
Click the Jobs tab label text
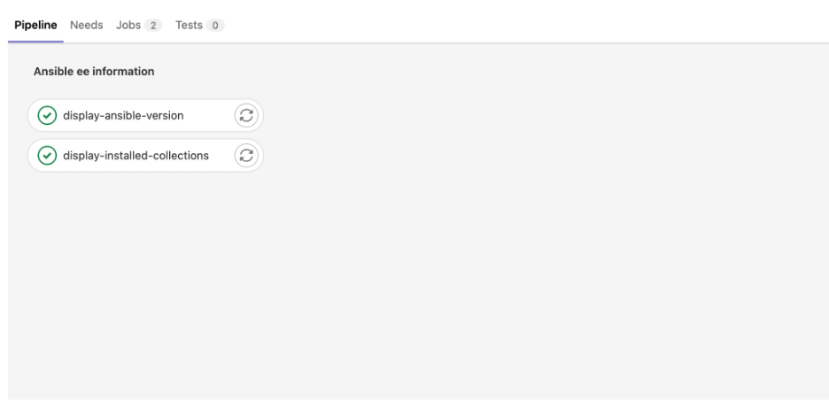pyautogui.click(x=128, y=26)
